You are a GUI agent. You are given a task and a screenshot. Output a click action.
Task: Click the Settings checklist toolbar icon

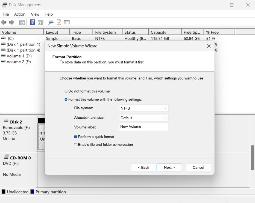(x=67, y=22)
